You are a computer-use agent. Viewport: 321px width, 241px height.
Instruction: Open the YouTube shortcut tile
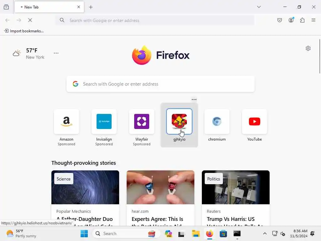pos(255,125)
